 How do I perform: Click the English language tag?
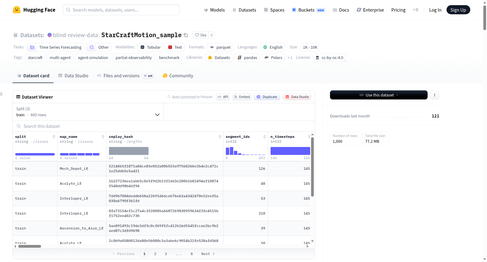(x=273, y=47)
